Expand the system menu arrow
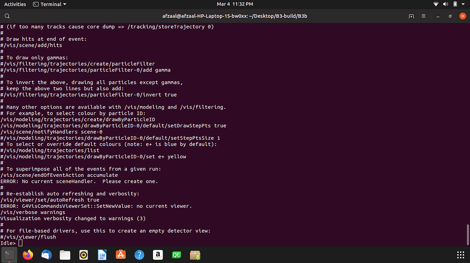The height and width of the screenshot is (263, 470). tap(463, 4)
